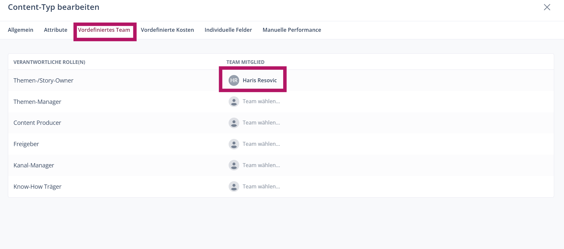
Task: Select the Vordefiniertes Team tab
Action: tap(104, 30)
